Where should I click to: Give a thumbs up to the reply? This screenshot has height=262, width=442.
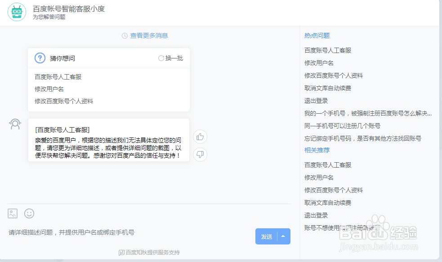[x=200, y=137]
